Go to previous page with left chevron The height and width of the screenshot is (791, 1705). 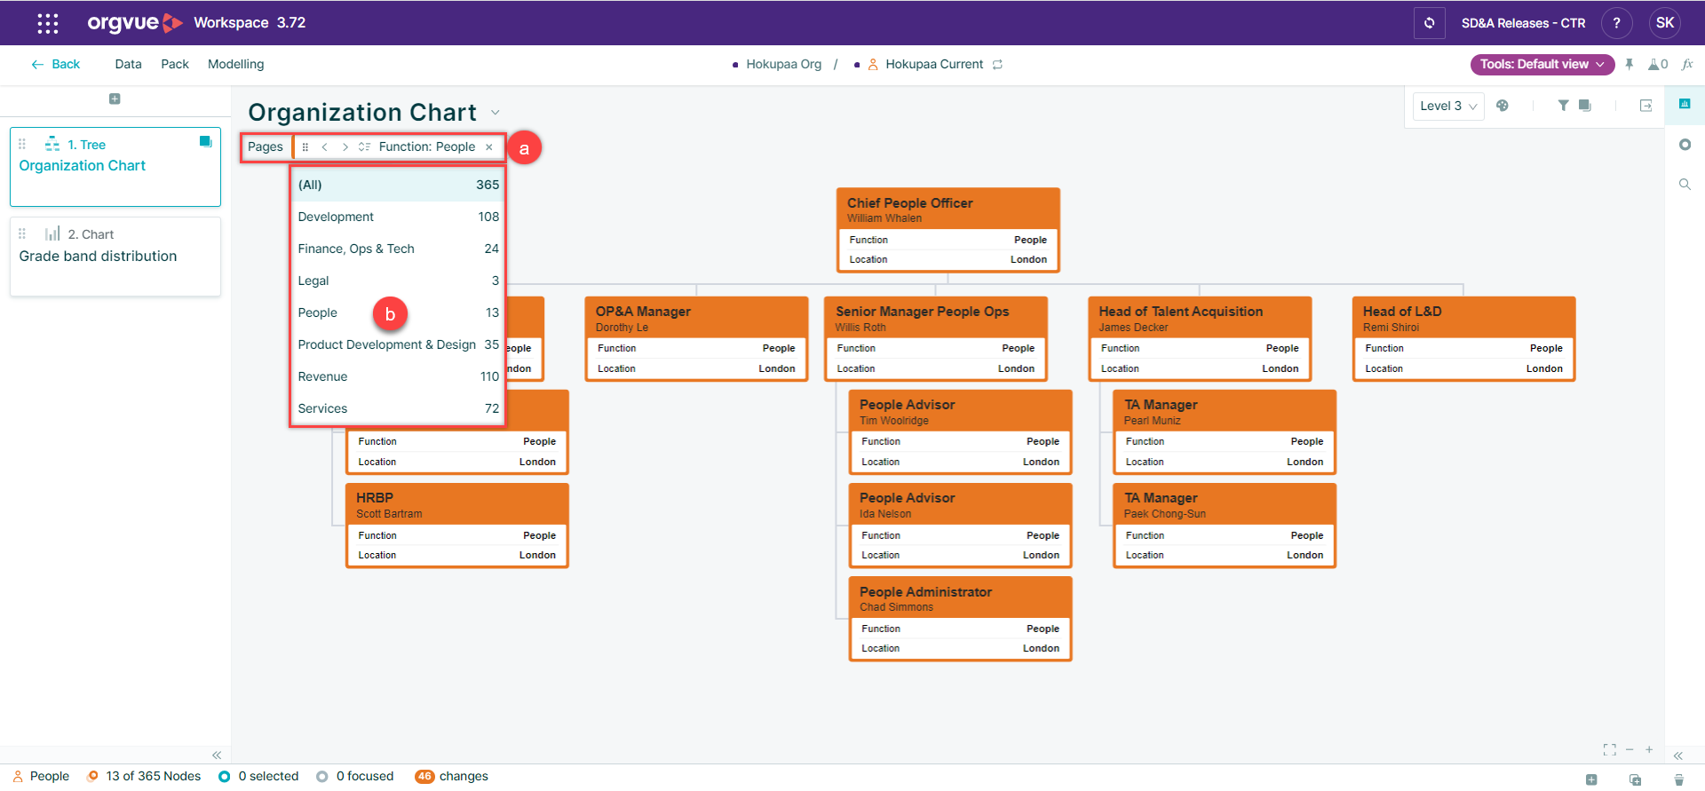click(325, 146)
